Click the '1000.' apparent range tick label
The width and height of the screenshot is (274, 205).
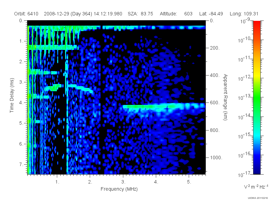[216, 158]
